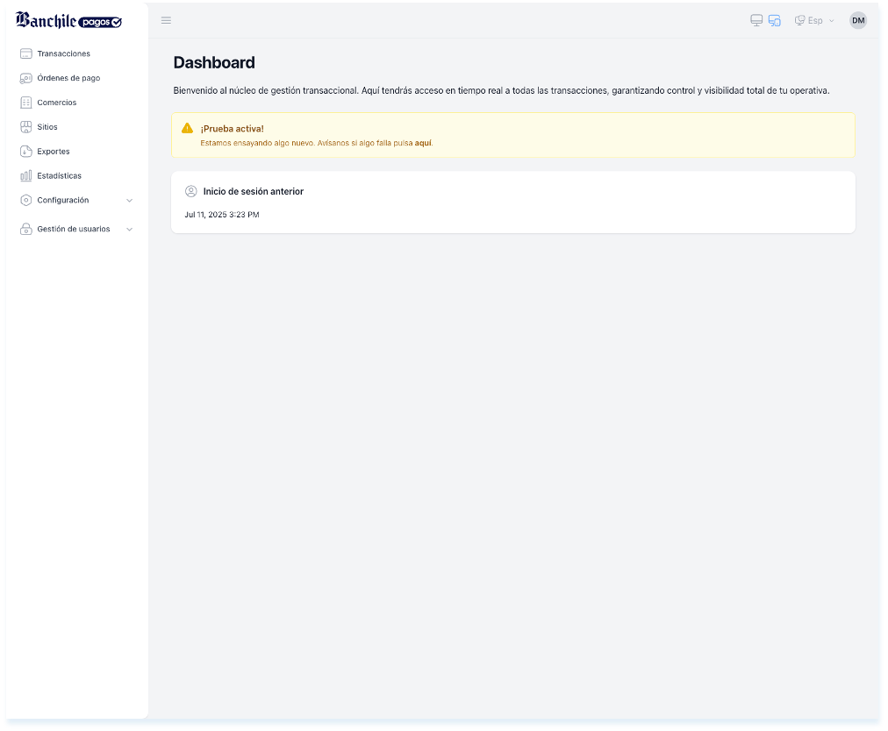The height and width of the screenshot is (731, 888).
Task: Open the Configuración menu label
Action: (x=63, y=201)
